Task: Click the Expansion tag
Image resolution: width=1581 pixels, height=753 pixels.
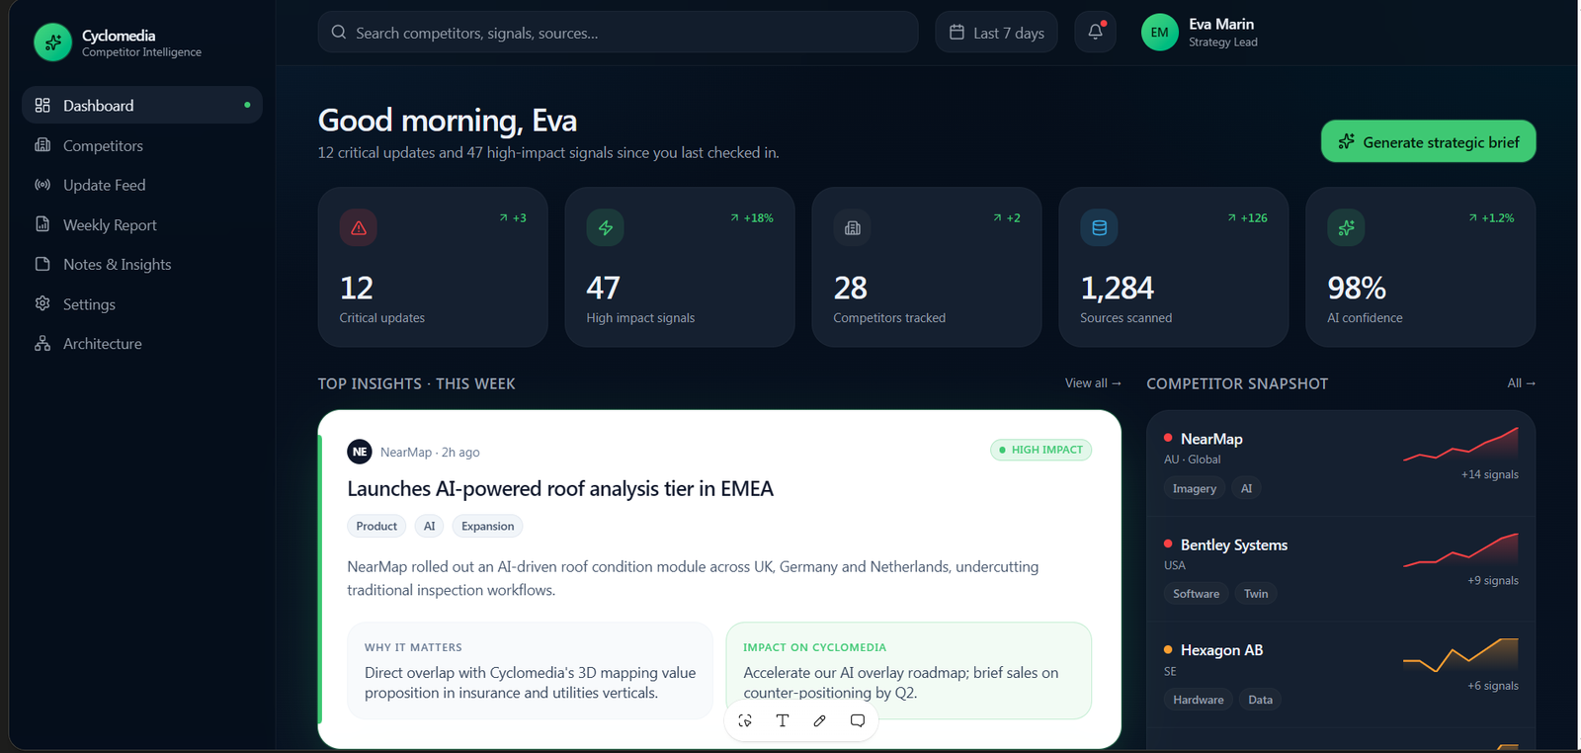Action: 487,526
